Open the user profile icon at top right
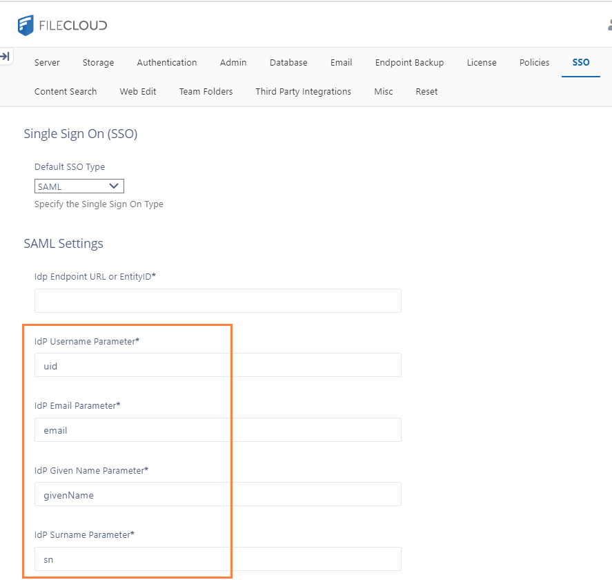This screenshot has width=612, height=580. (x=609, y=25)
